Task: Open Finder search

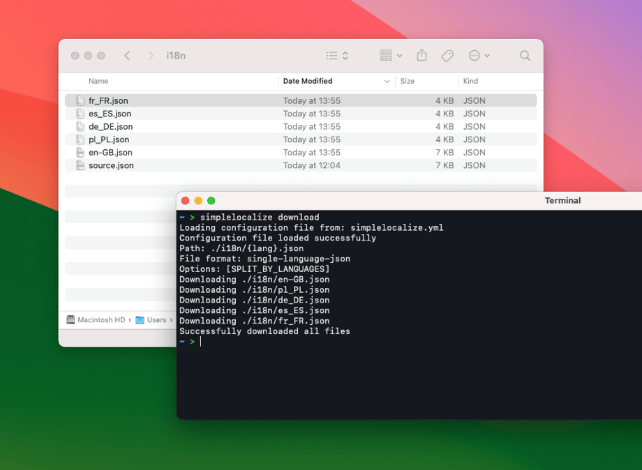Action: coord(525,56)
